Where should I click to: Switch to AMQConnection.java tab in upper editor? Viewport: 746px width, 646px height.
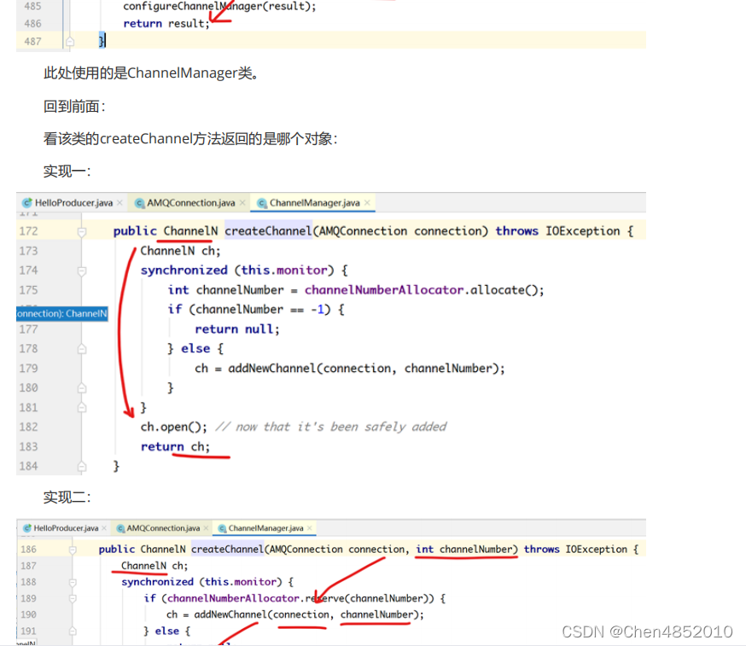[x=191, y=203]
